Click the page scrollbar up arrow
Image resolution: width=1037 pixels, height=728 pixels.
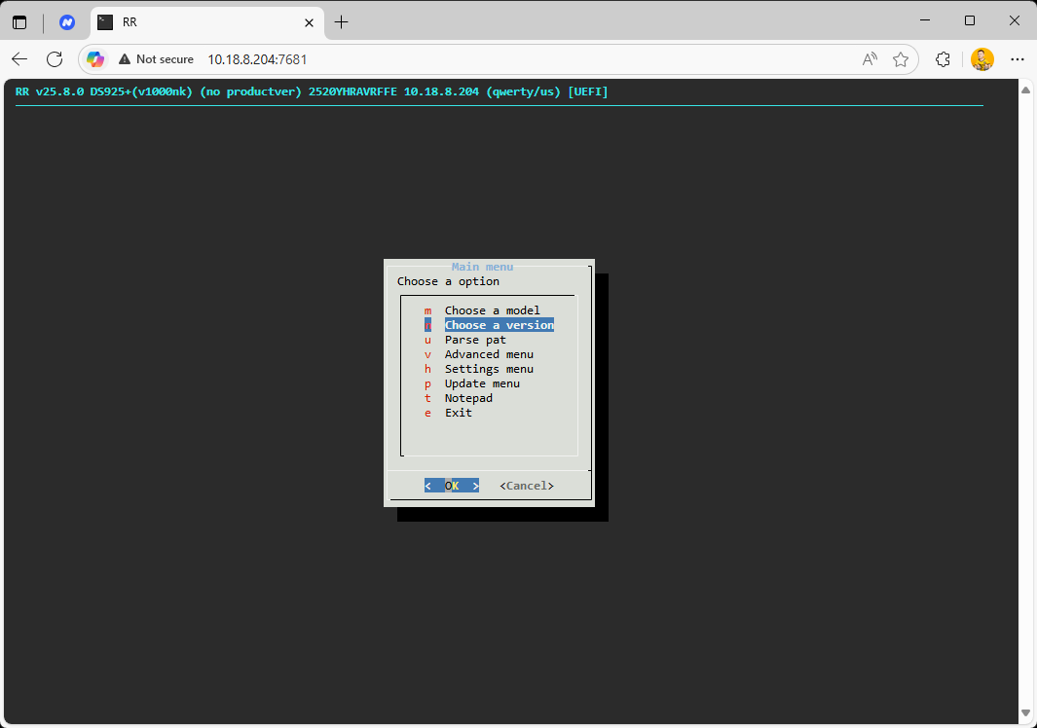click(x=1025, y=90)
